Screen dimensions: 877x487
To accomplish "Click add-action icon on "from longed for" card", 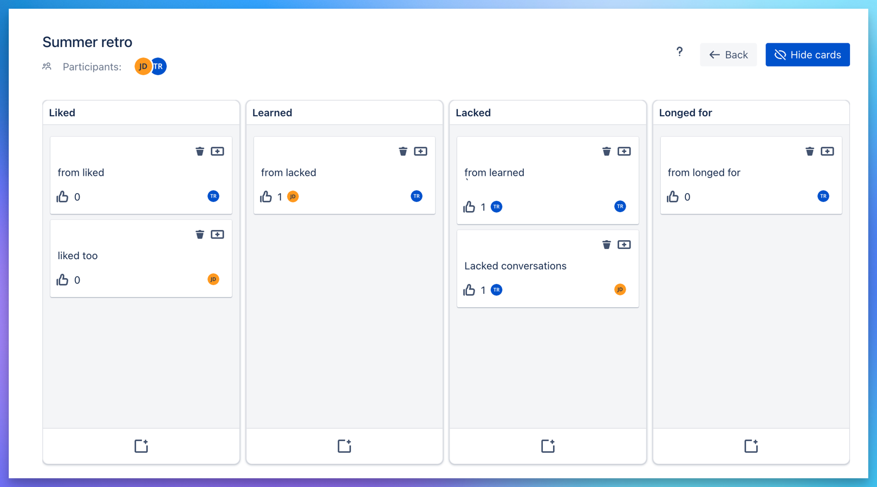I will (827, 152).
